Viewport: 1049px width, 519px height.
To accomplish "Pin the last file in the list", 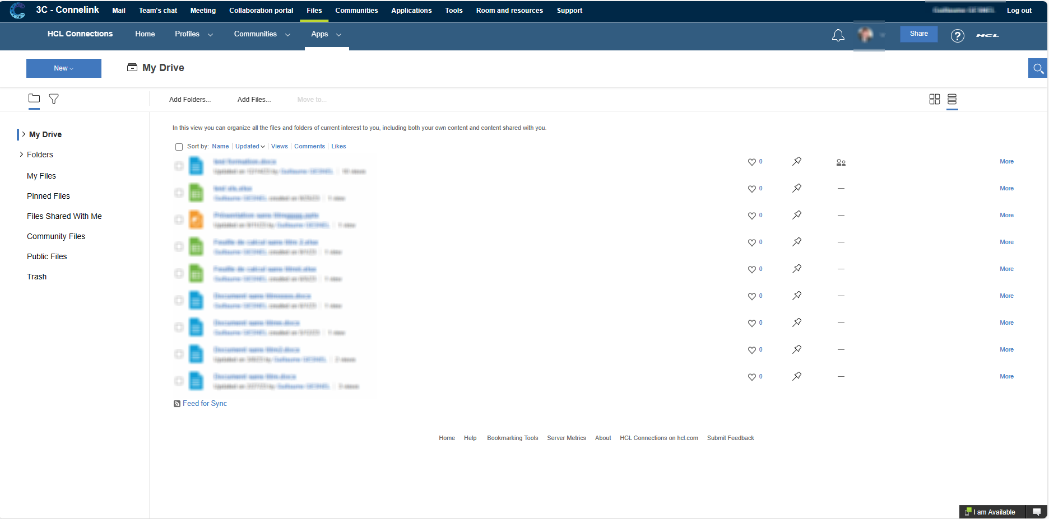I will pyautogui.click(x=797, y=376).
